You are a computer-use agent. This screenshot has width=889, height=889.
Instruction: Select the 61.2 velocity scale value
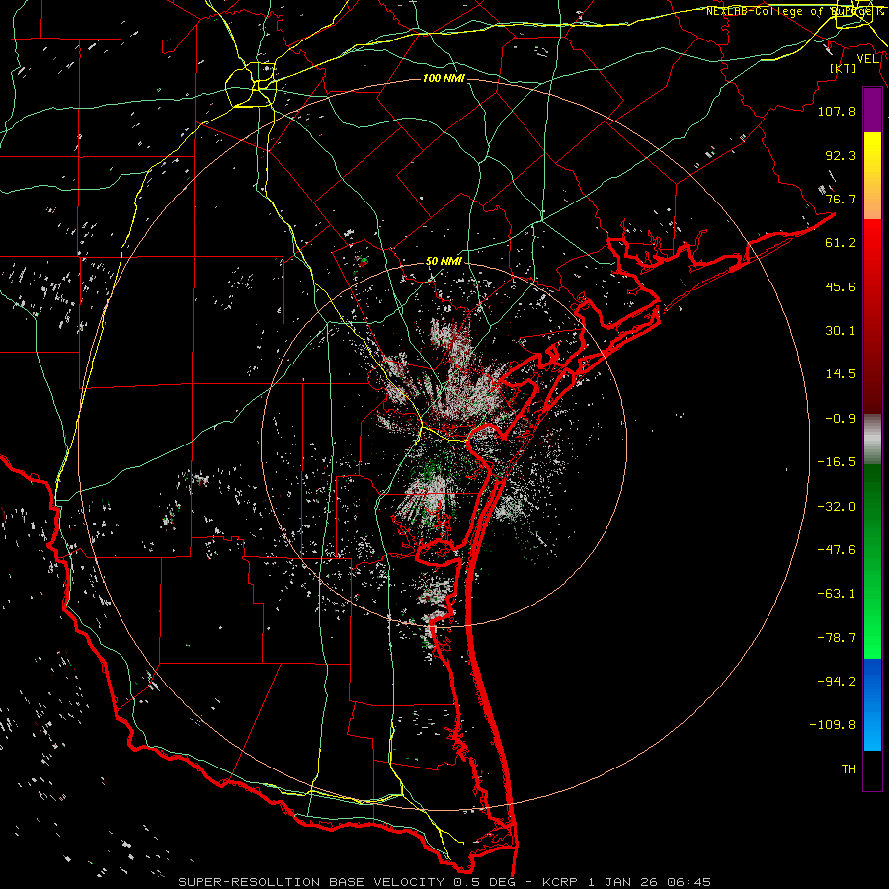841,243
